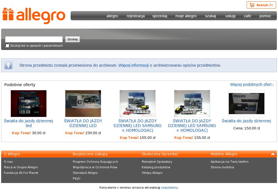Click the Podobne oferty heading
Screen dimensions: 278x193
20,85
